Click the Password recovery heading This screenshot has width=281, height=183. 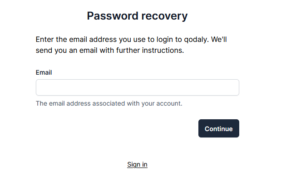point(137,16)
